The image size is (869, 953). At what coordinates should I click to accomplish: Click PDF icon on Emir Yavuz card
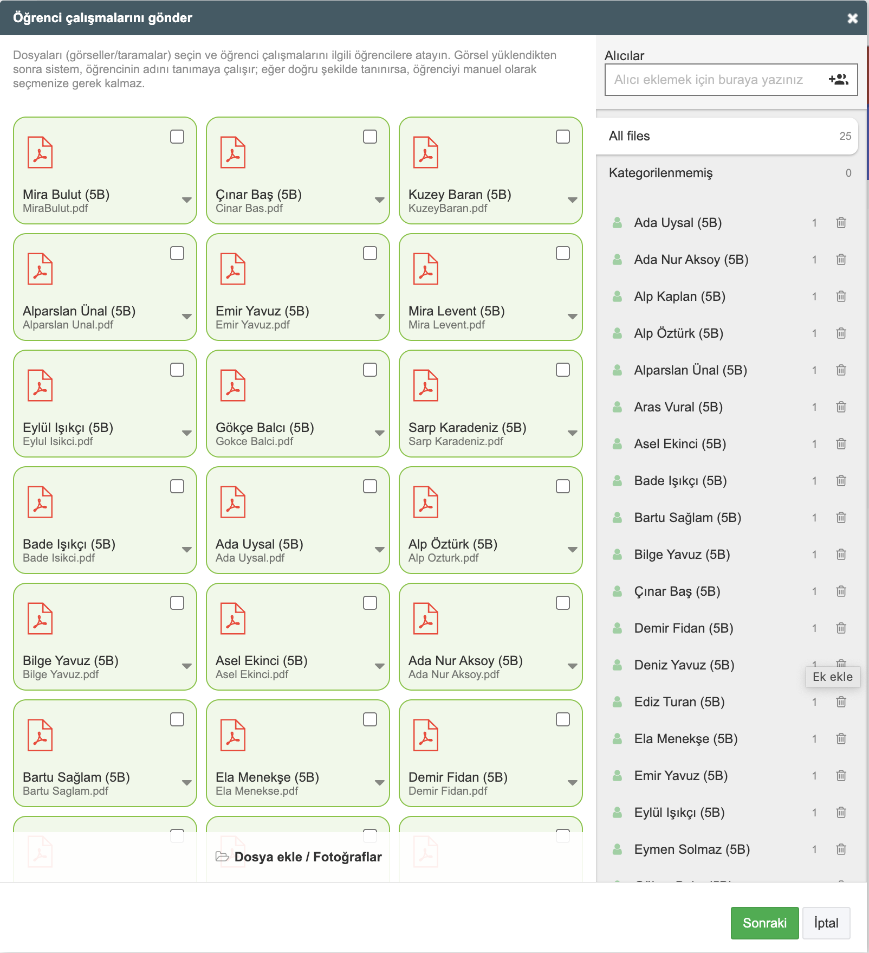tap(233, 269)
